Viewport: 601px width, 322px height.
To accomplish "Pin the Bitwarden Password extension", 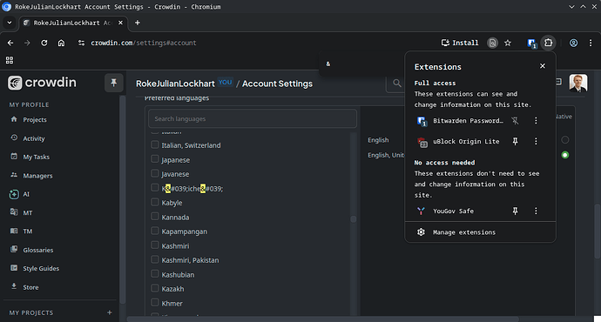I will [x=515, y=121].
